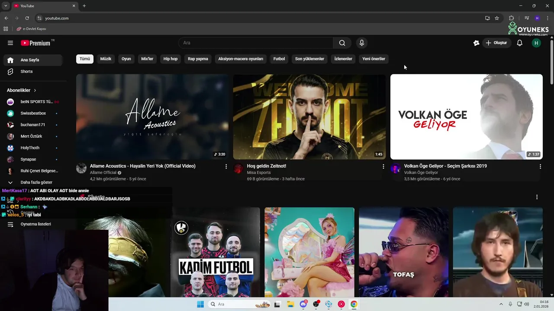Image resolution: width=554 pixels, height=311 pixels.
Task: Open Shorts from the sidebar
Action: pos(33,71)
